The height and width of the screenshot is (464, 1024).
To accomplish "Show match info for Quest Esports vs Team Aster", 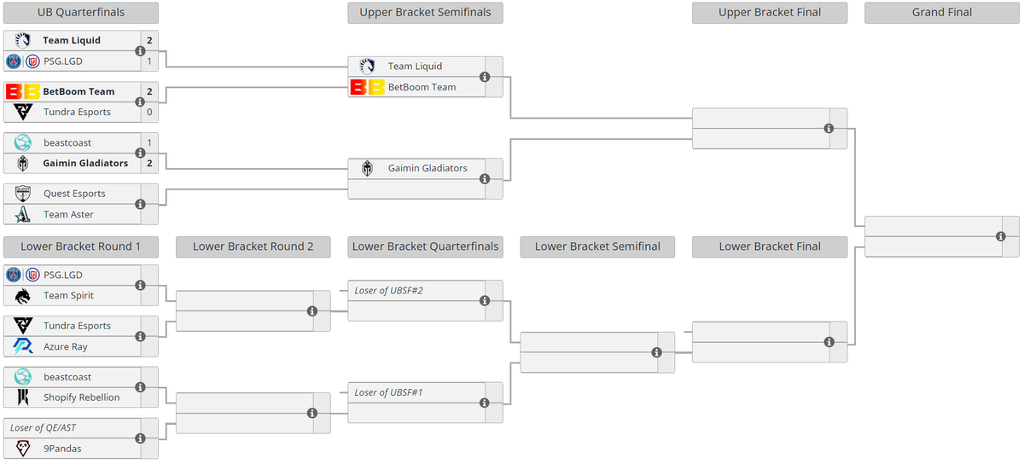I will (x=140, y=204).
